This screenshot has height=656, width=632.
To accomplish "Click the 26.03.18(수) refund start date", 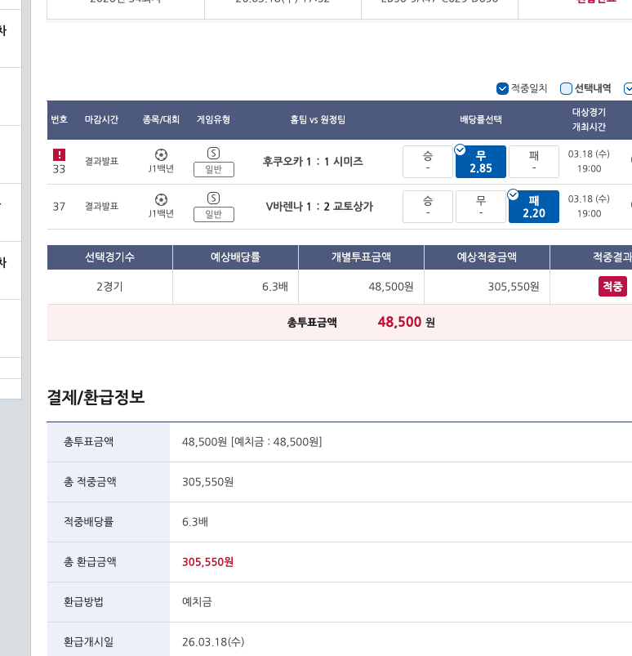I will (213, 642).
